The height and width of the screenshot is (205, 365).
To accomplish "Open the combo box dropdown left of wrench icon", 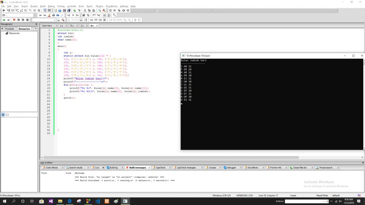I will [x=55, y=20].
